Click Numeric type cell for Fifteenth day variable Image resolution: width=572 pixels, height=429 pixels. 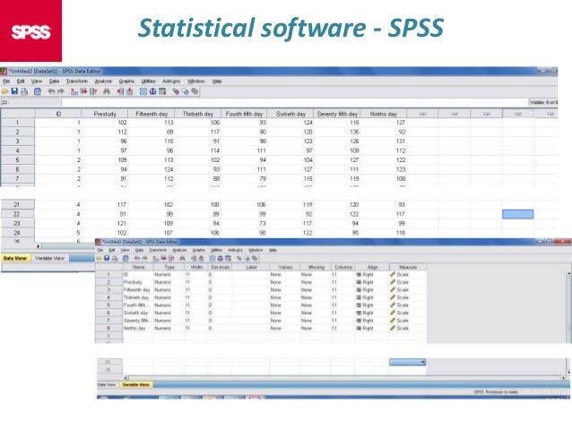pos(169,290)
